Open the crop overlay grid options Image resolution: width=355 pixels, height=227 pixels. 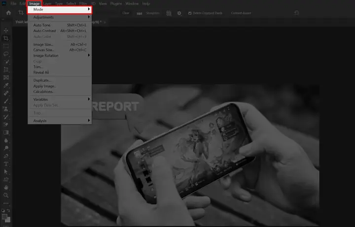click(169, 13)
